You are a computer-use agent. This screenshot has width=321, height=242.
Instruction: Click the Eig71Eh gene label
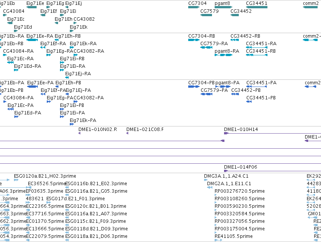click(63, 19)
